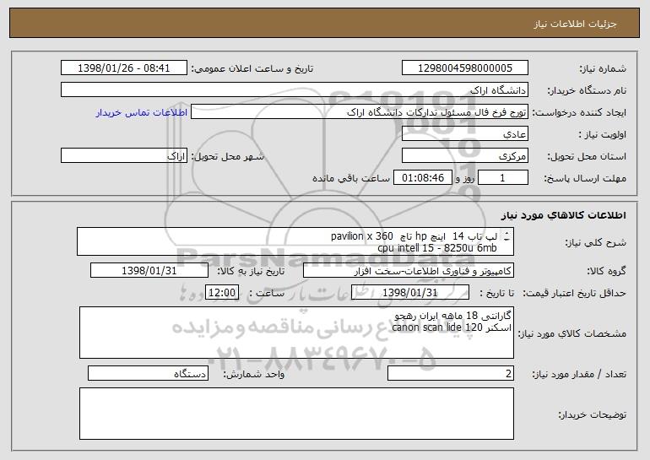This screenshot has height=460, width=650.
Task: Click the request creator field تورج فرخ فال
Action: [x=360, y=112]
